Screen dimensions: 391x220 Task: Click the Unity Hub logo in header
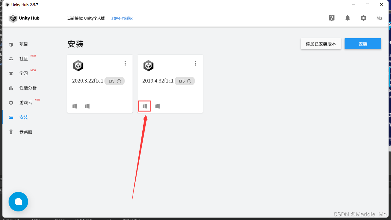pyautogui.click(x=24, y=18)
